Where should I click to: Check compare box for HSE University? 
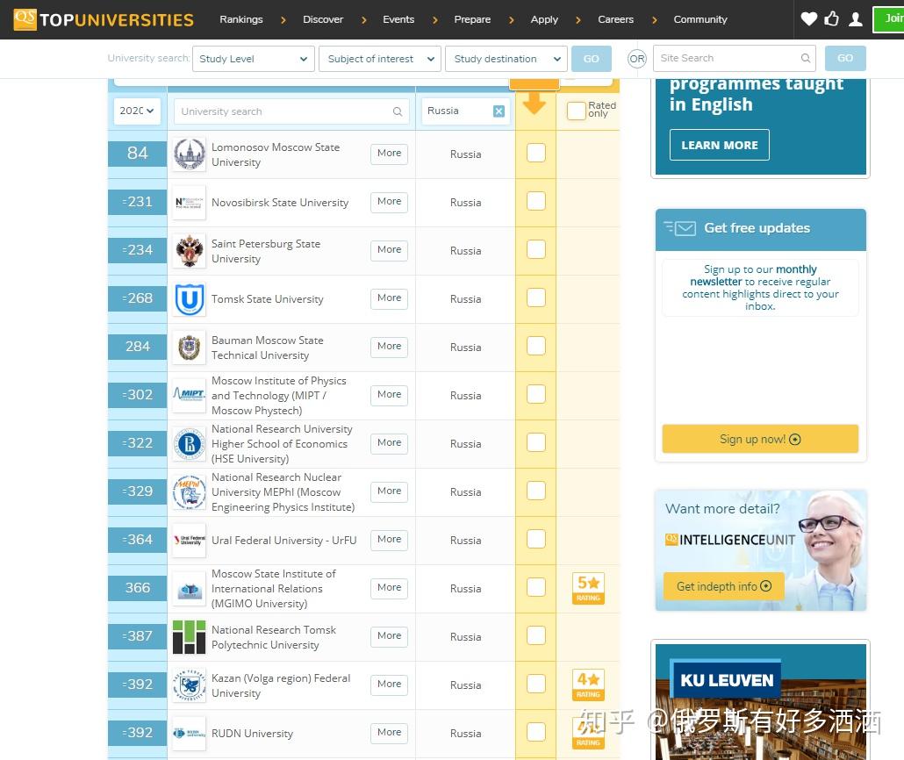(536, 442)
